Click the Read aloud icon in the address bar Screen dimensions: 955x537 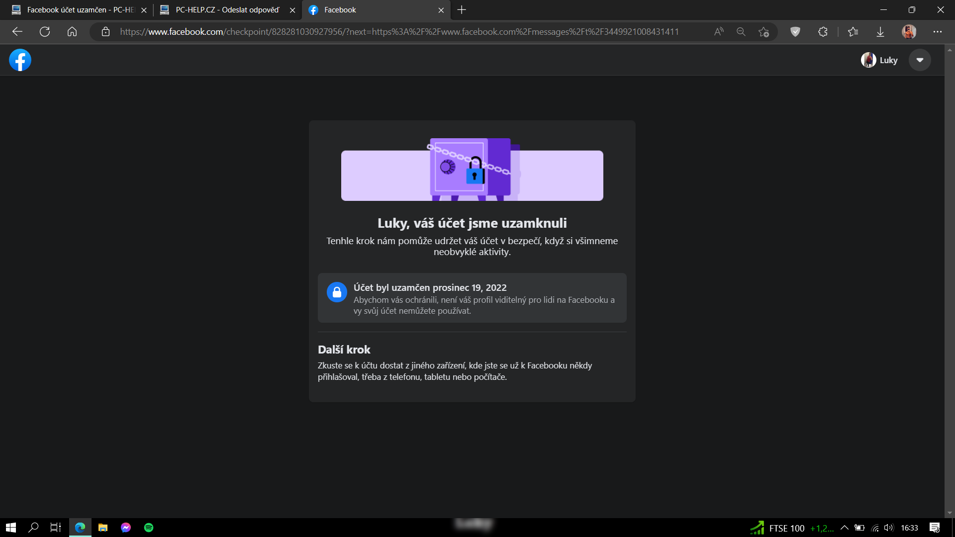(x=718, y=32)
